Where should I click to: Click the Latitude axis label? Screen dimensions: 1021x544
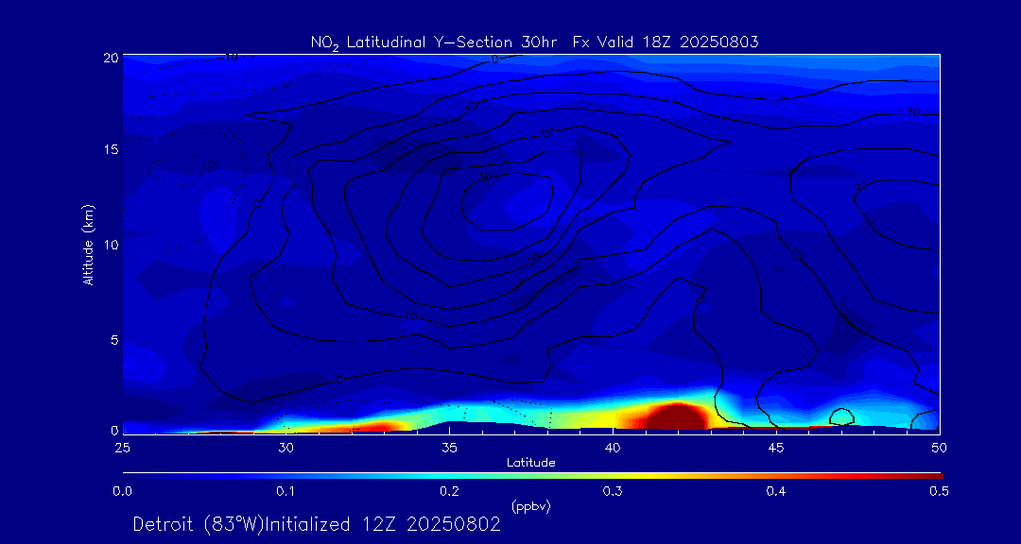530,463
